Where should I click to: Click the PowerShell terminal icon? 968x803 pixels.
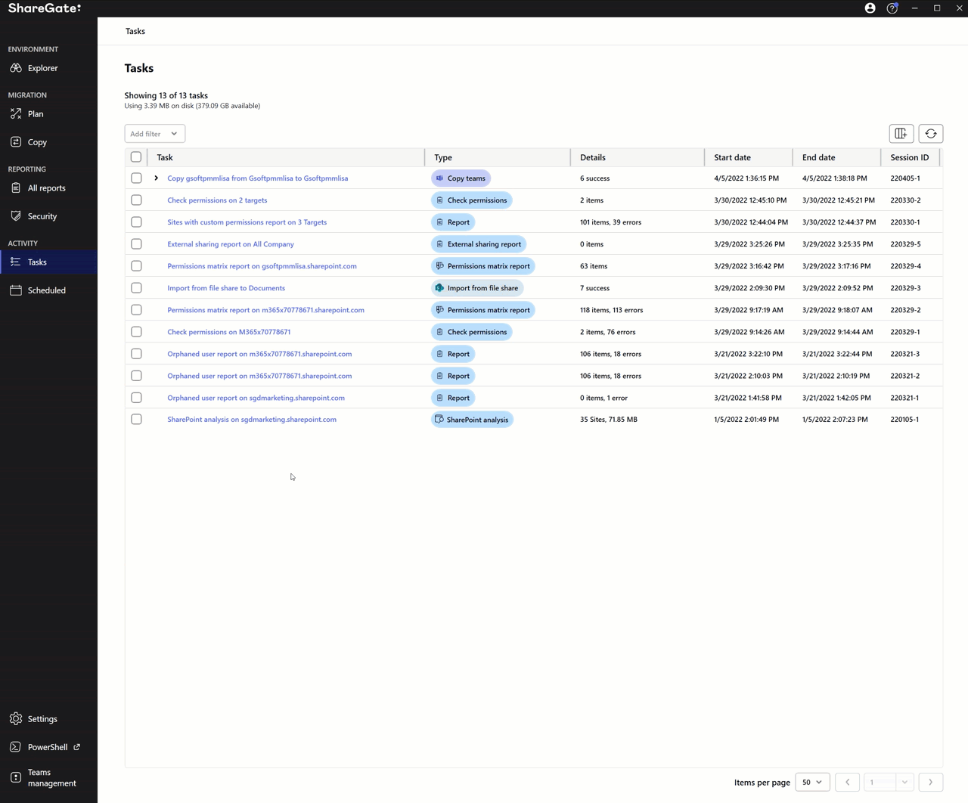[x=16, y=747]
